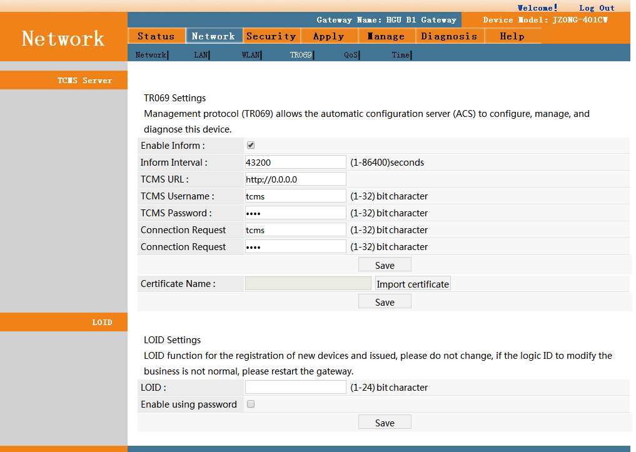The width and height of the screenshot is (636, 452).
Task: Click into the TCMS Username field
Action: tap(295, 196)
